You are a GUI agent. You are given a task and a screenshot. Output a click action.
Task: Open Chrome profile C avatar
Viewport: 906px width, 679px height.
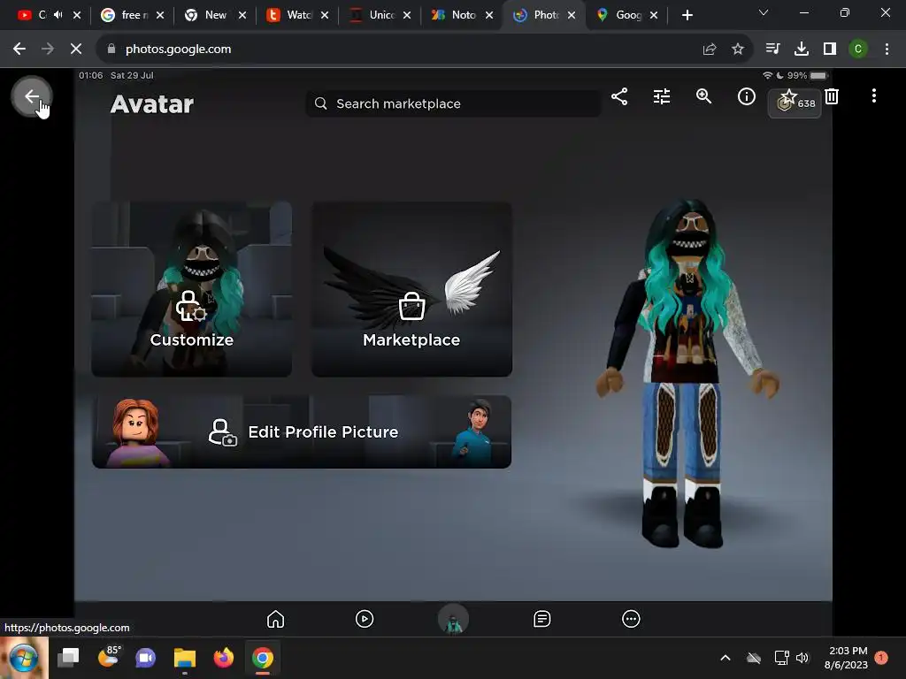[858, 50]
